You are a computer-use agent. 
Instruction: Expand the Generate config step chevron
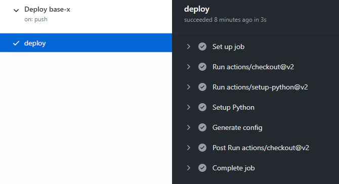pyautogui.click(x=189, y=127)
